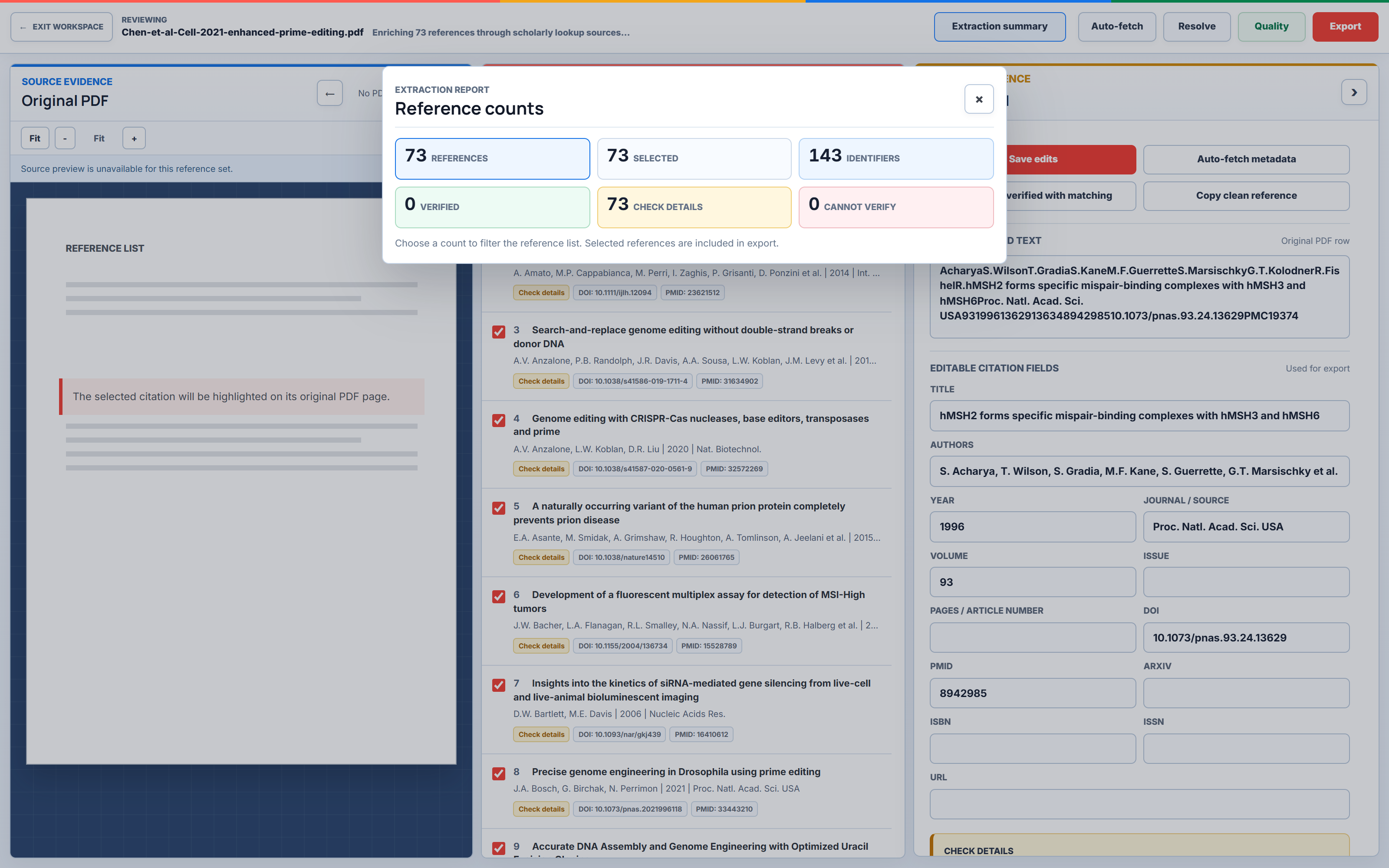Click DOI: 10.1038/s41587-020-0561-9 badge

[x=635, y=469]
